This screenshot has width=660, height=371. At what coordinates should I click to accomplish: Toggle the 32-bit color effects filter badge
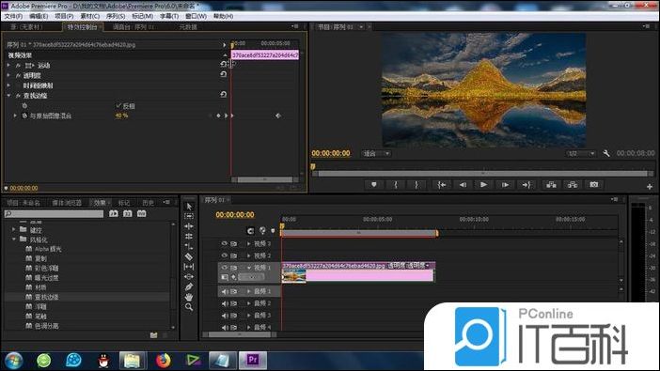click(128, 214)
